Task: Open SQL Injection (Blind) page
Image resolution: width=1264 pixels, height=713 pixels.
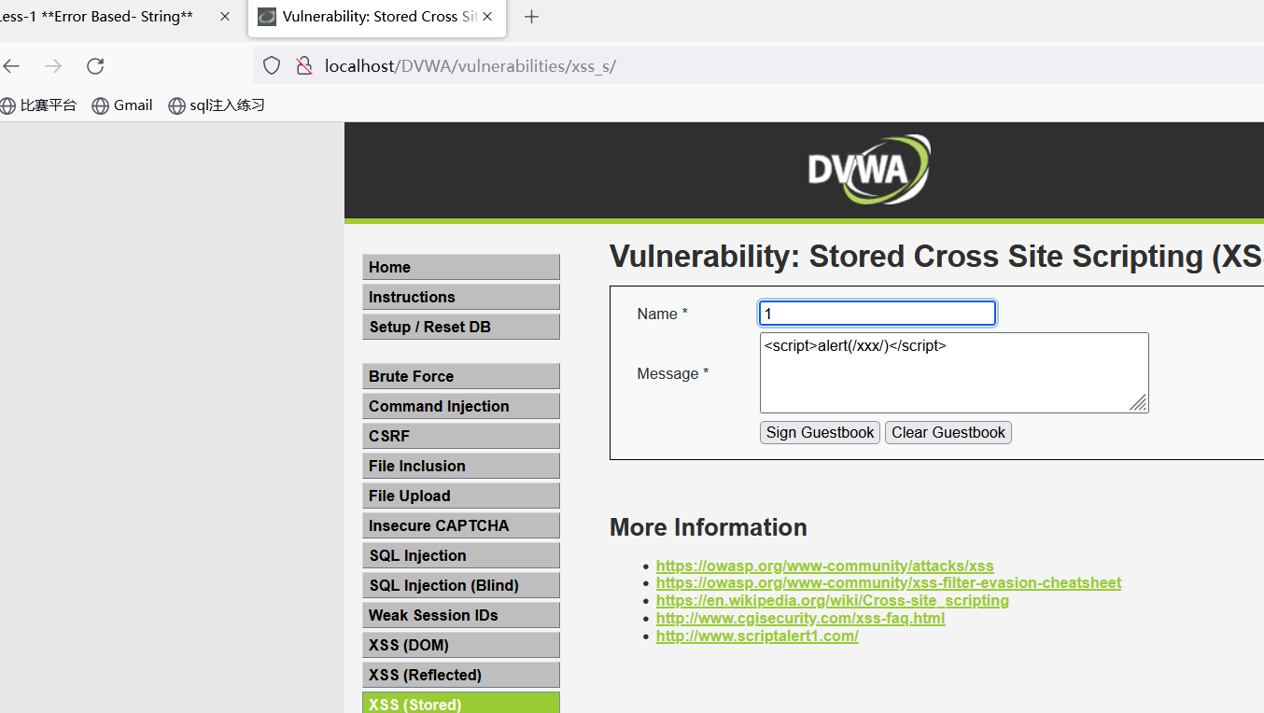Action: [461, 585]
